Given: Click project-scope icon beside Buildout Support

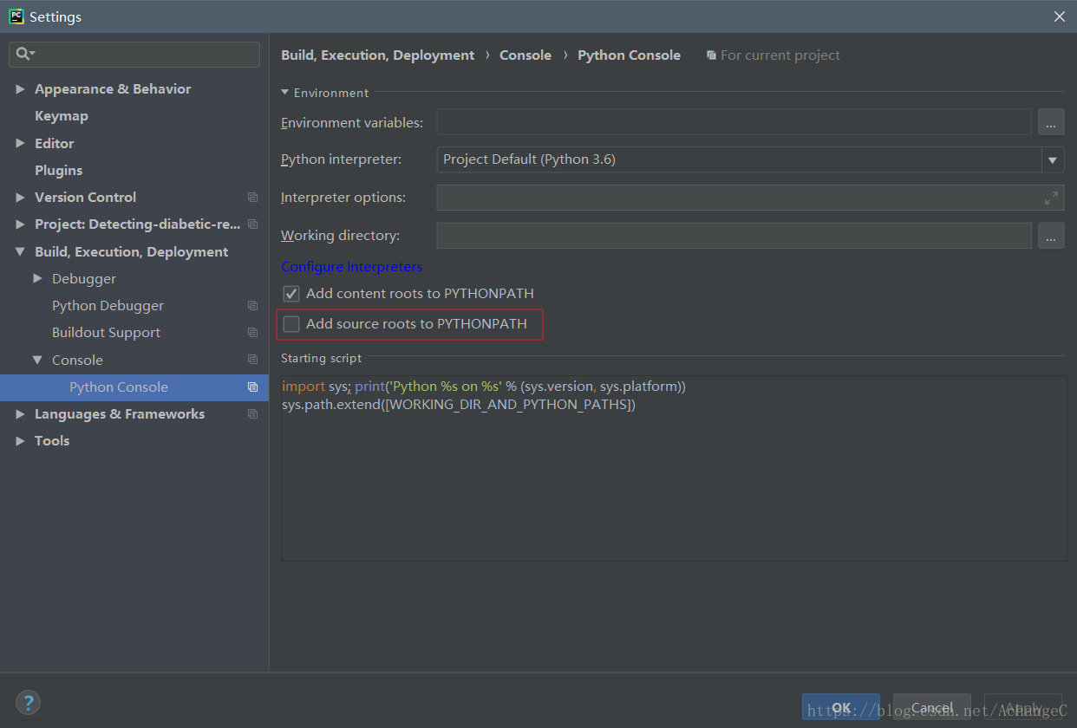Looking at the screenshot, I should tap(252, 333).
